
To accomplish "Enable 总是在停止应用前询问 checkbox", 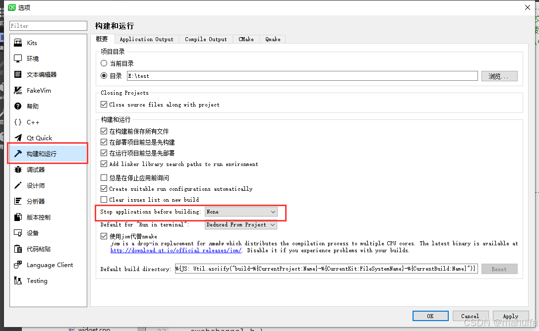I will 104,177.
